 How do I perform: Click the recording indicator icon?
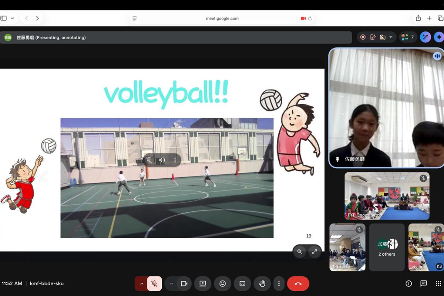(363, 37)
